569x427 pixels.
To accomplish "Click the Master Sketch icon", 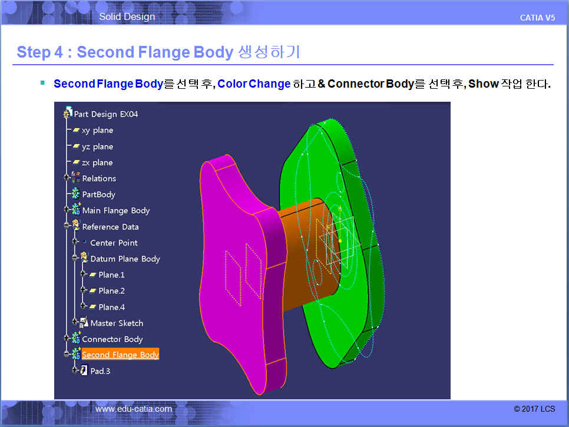I will [84, 323].
